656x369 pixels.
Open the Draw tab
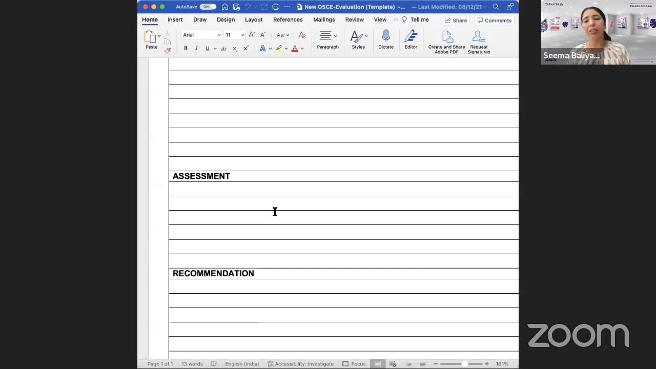coord(200,19)
